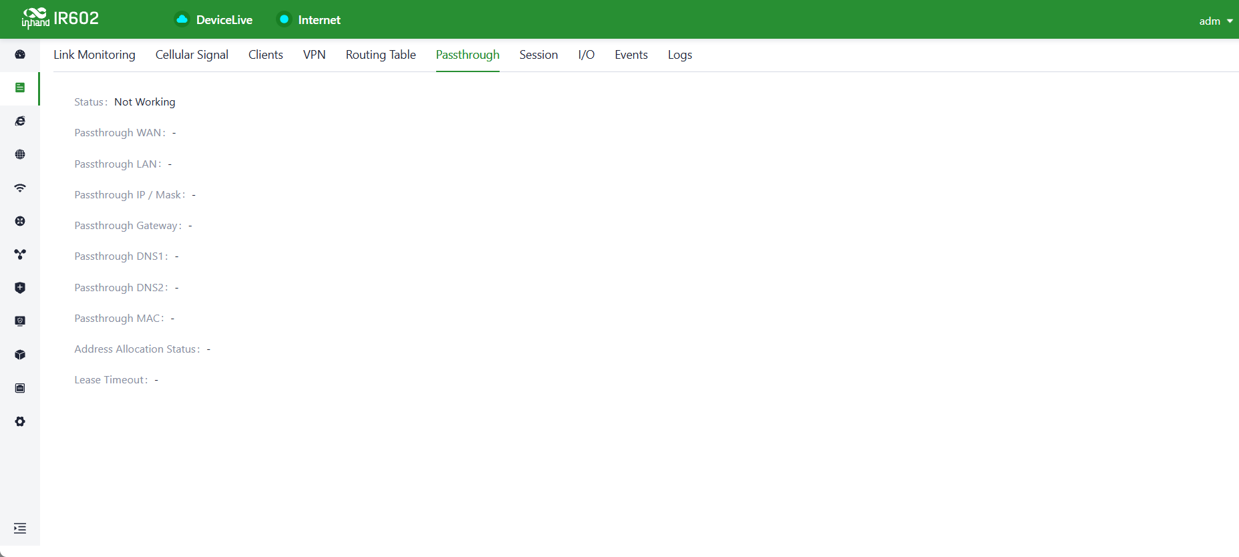Click the 'Not Working' status value
The height and width of the screenshot is (557, 1239).
click(x=145, y=102)
